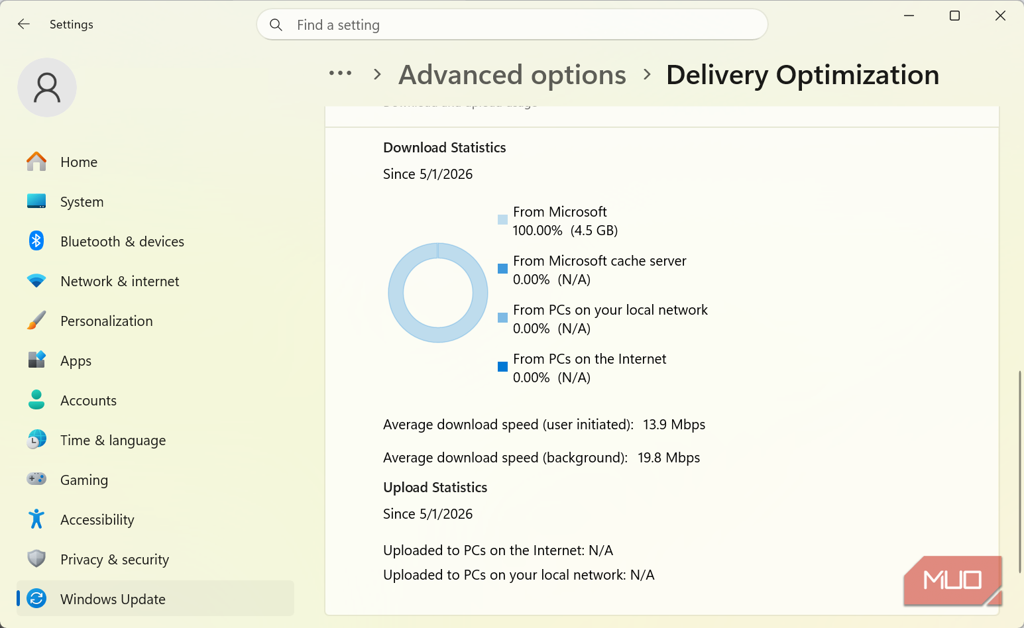Click the back arrow icon
Image resolution: width=1024 pixels, height=628 pixels.
pos(24,25)
